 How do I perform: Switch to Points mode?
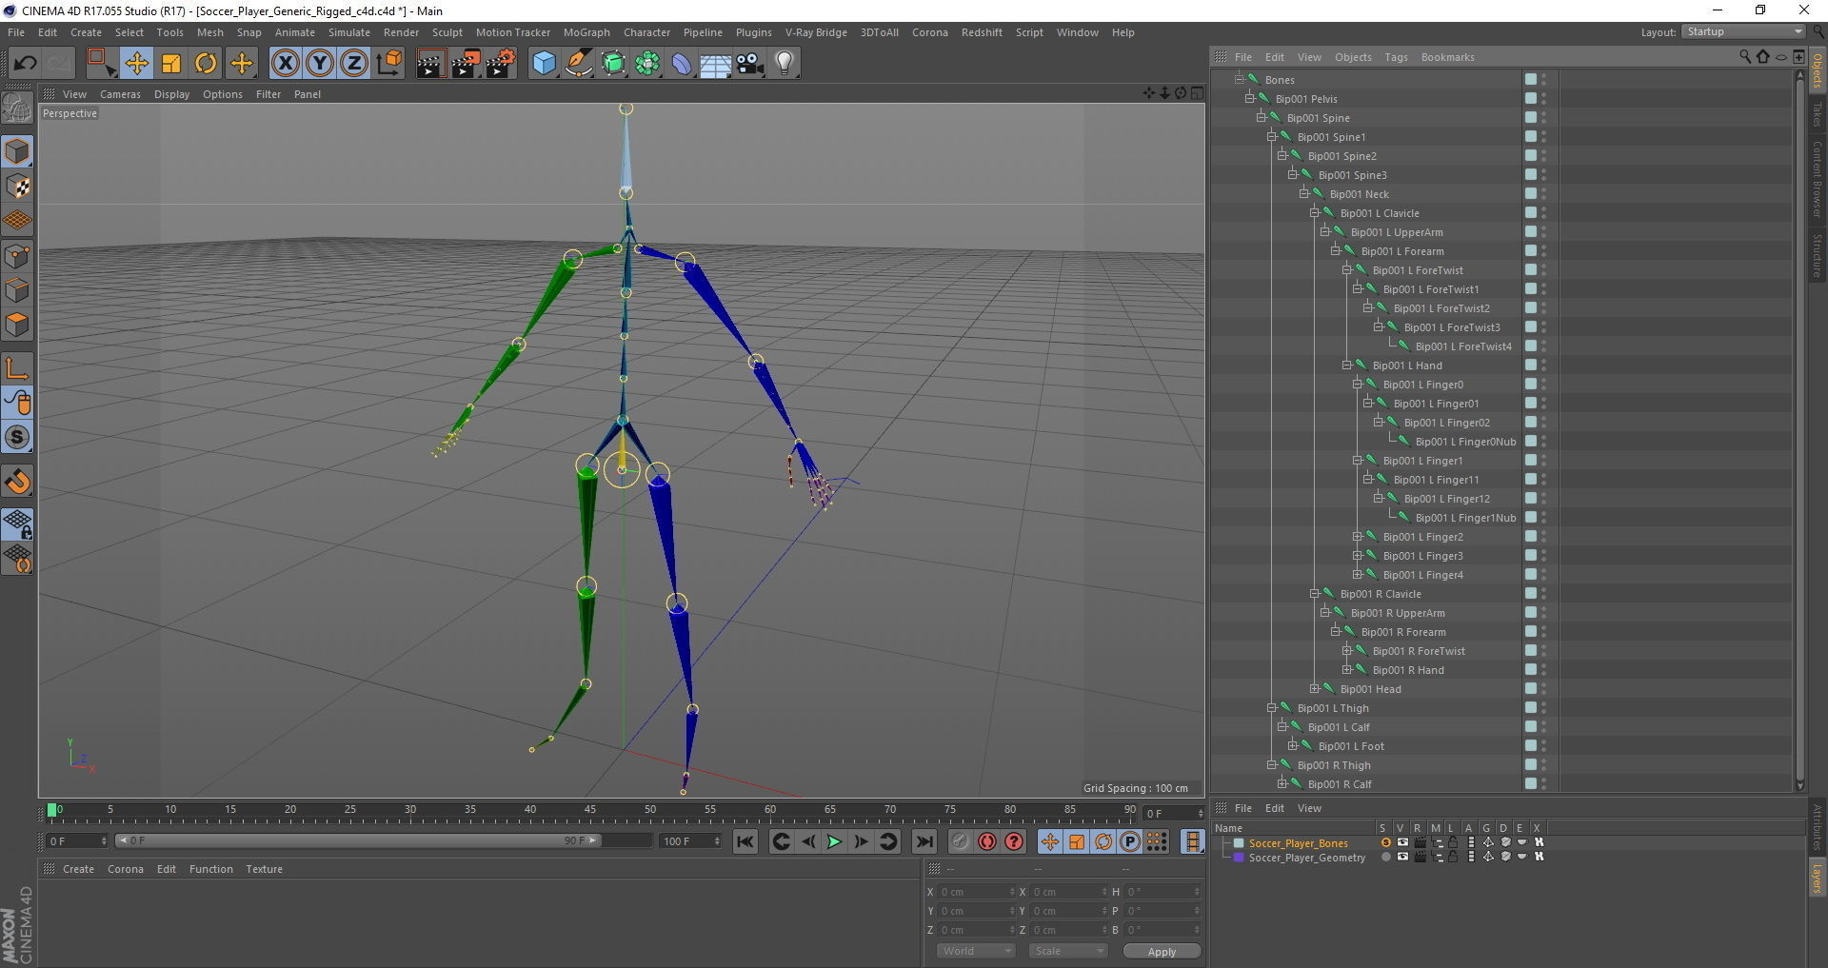click(17, 256)
